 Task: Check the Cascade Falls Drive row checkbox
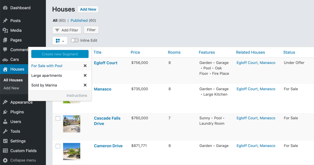pos(58,118)
